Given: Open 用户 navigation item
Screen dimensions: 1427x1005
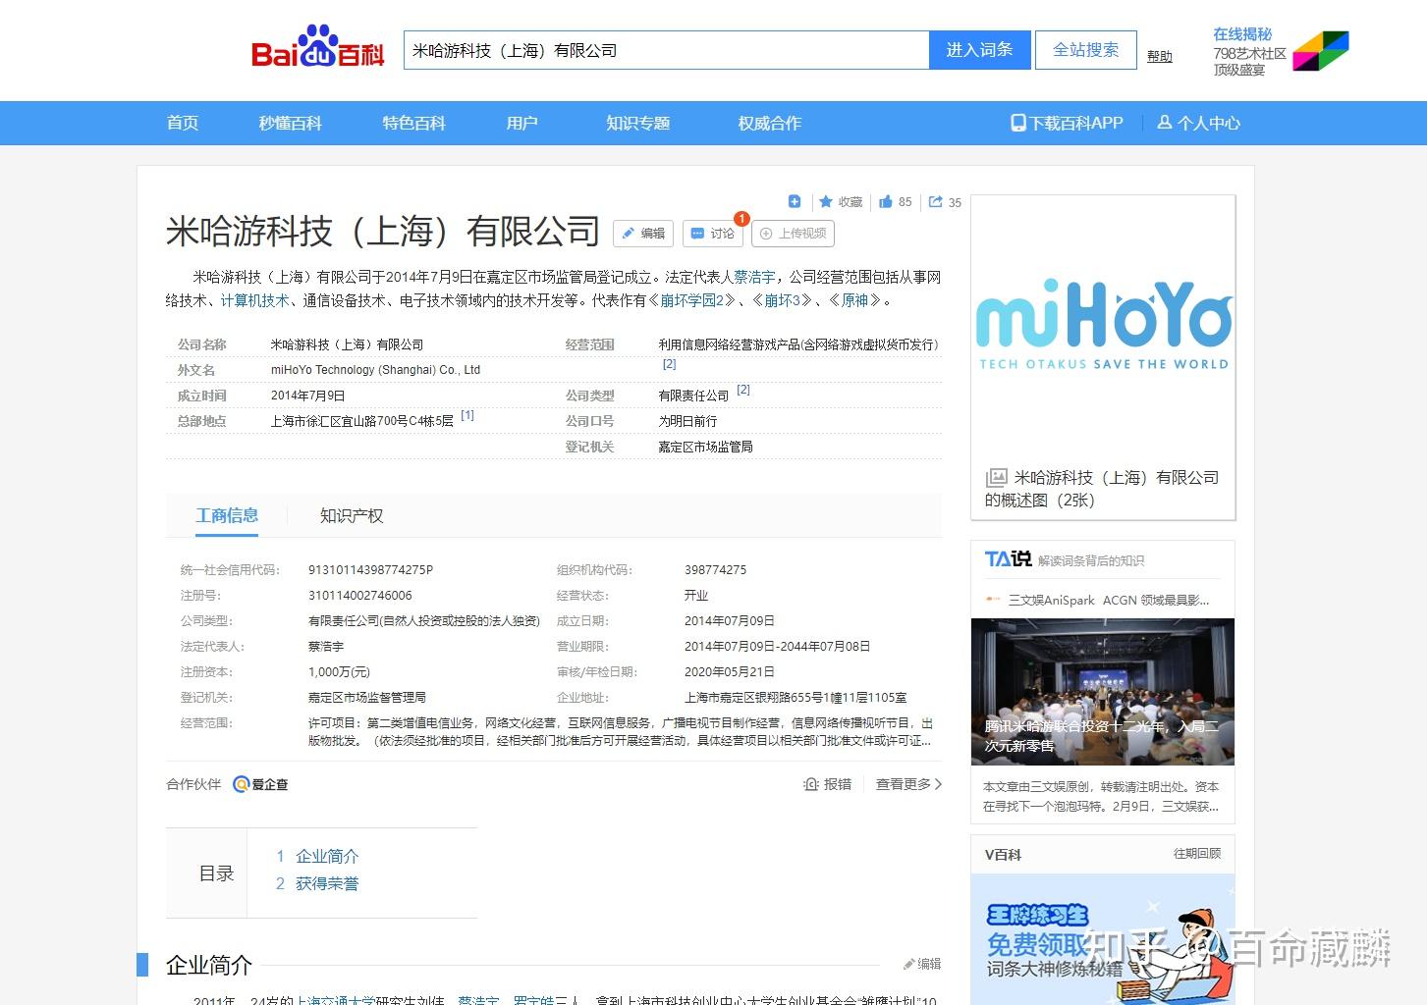Looking at the screenshot, I should pyautogui.click(x=522, y=123).
